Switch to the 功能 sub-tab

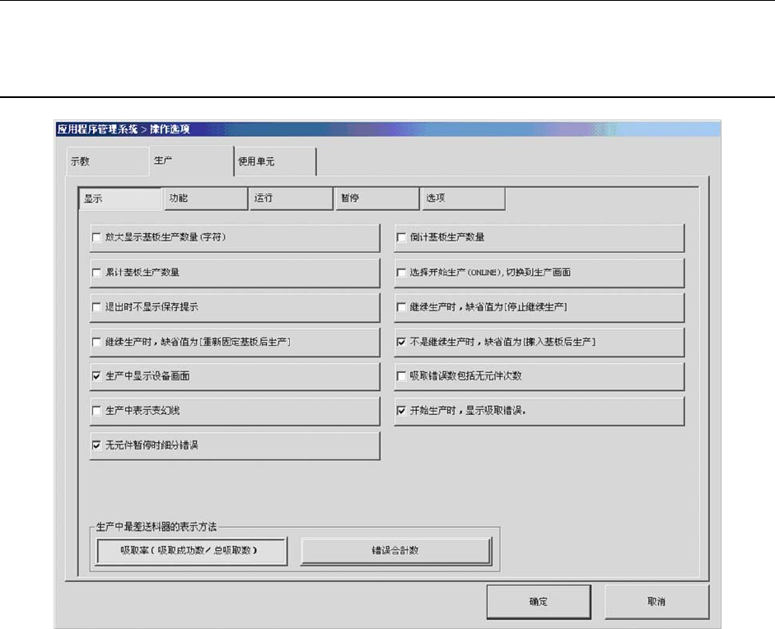coord(205,198)
